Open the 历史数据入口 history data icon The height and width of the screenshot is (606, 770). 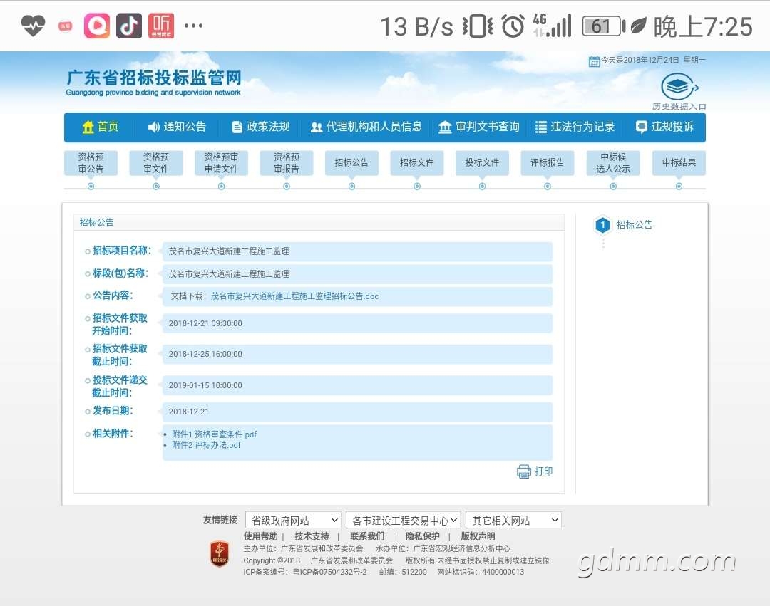tap(679, 88)
